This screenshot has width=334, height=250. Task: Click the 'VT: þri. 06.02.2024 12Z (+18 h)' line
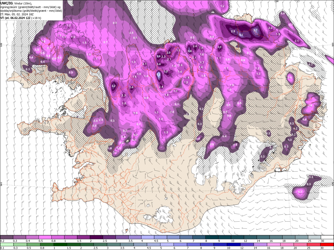point(21,18)
